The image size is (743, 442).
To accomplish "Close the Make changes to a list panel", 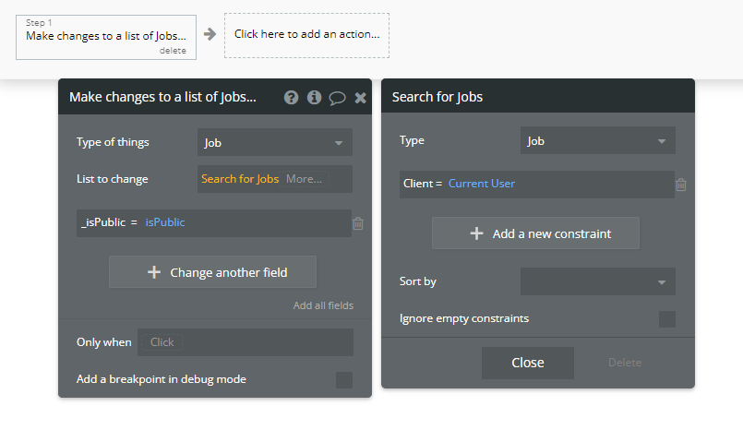I will pos(360,97).
